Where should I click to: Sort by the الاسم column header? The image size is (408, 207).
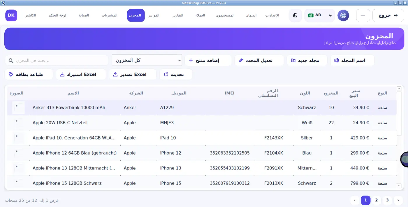[73, 93]
